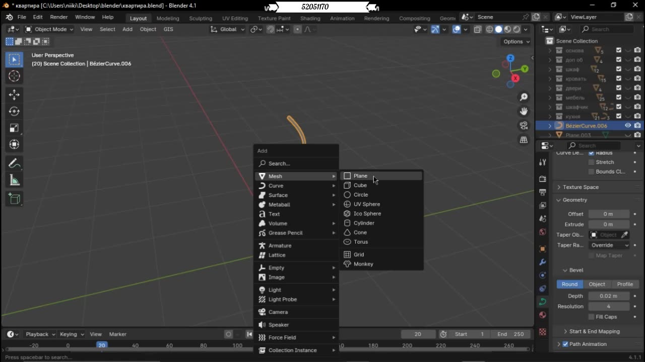Select the Add Cube tool
645x362 pixels.
point(14,199)
